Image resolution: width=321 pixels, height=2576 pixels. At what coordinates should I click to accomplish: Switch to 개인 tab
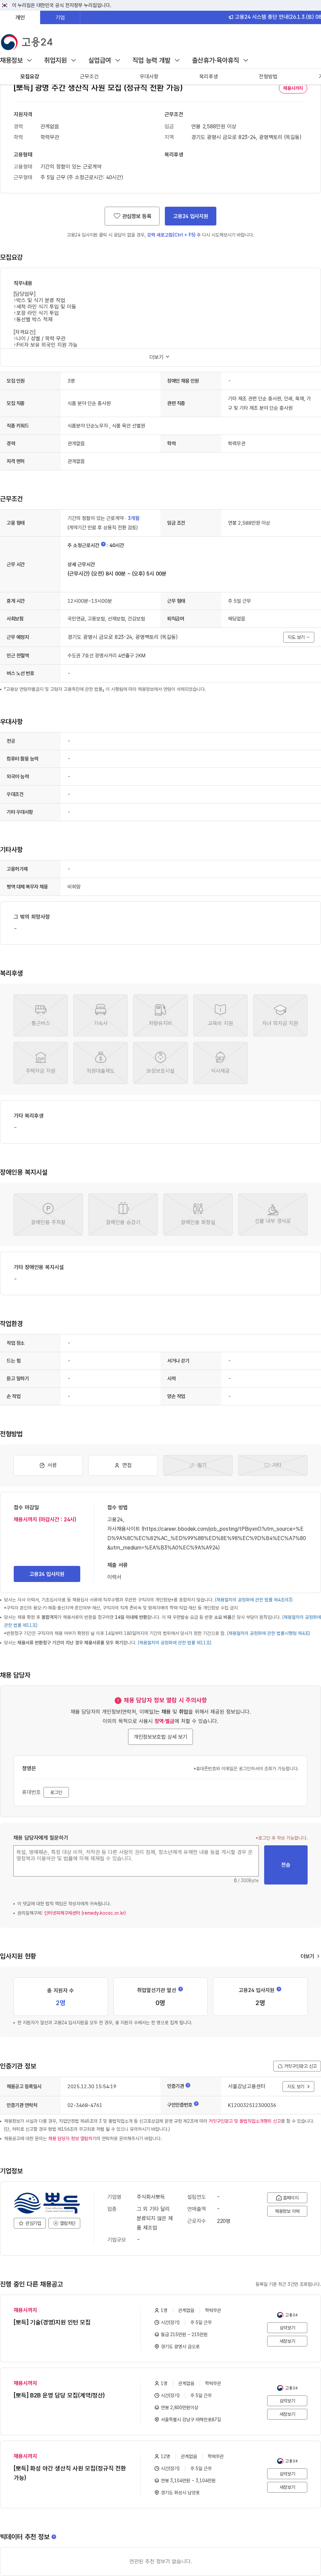point(20,17)
